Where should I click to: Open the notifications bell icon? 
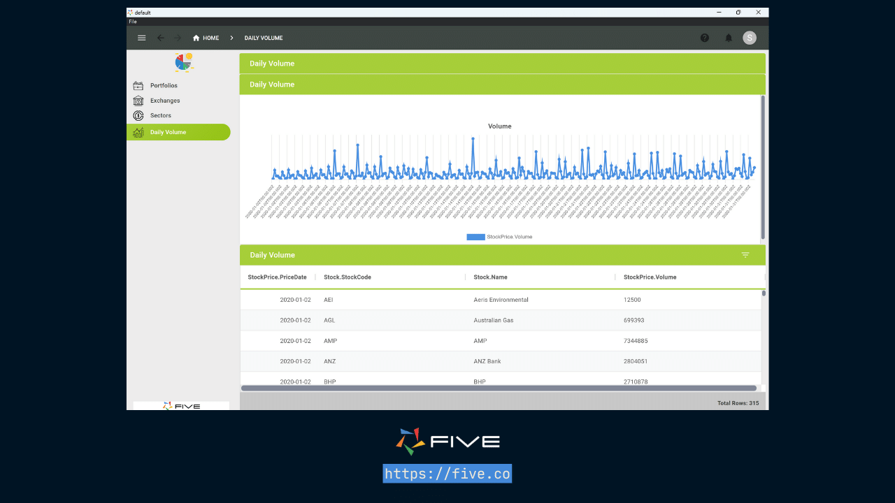click(729, 38)
